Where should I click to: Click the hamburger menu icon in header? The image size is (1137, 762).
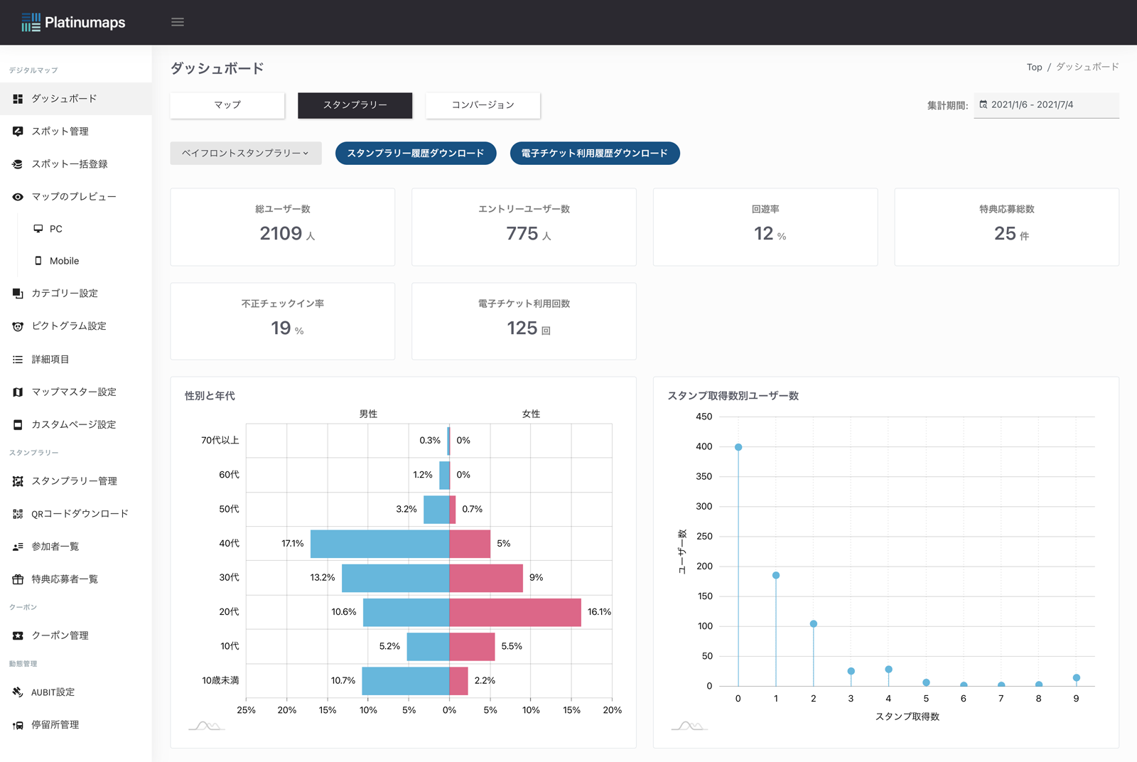tap(178, 22)
